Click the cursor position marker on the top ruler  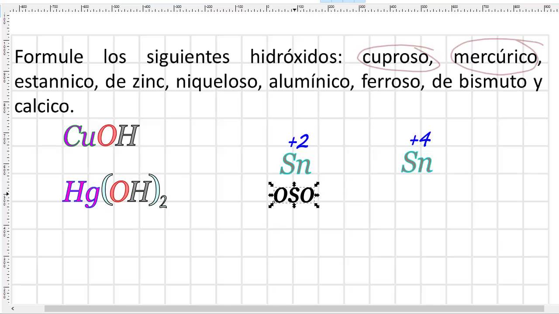tap(295, 10)
